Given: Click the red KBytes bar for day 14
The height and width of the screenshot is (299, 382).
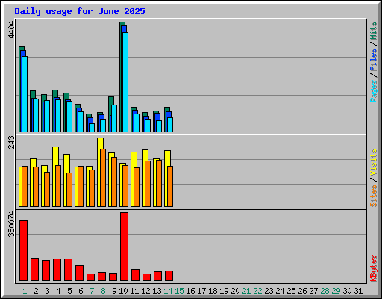Looking at the screenshot, I should pyautogui.click(x=169, y=276).
